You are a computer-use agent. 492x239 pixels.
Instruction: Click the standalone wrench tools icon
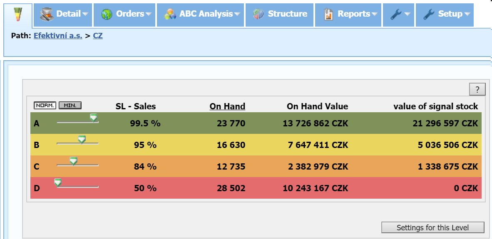coord(395,14)
